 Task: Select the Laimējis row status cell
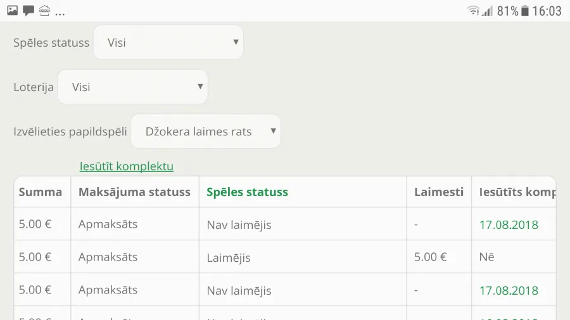click(x=303, y=257)
